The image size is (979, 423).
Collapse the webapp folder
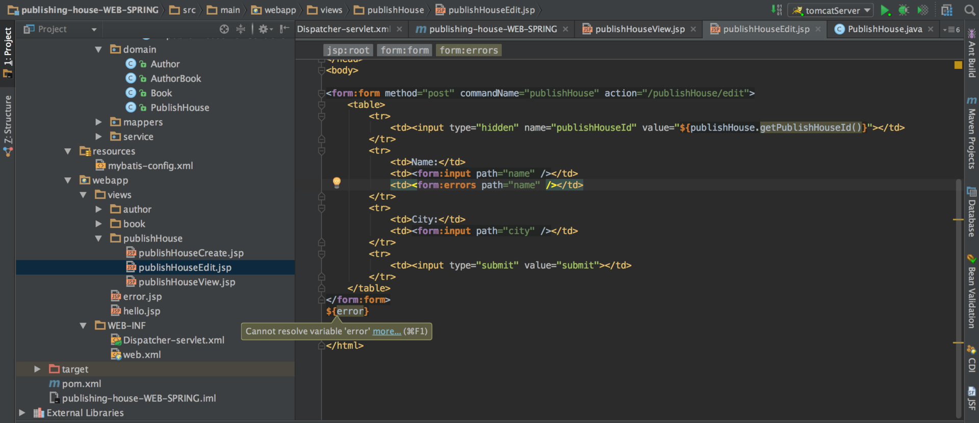tap(68, 180)
